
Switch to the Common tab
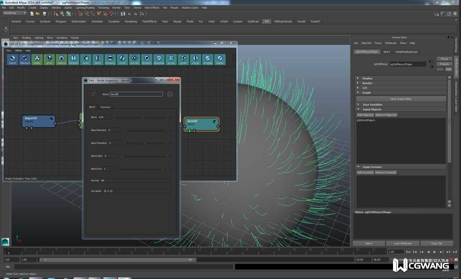pyautogui.click(x=105, y=107)
